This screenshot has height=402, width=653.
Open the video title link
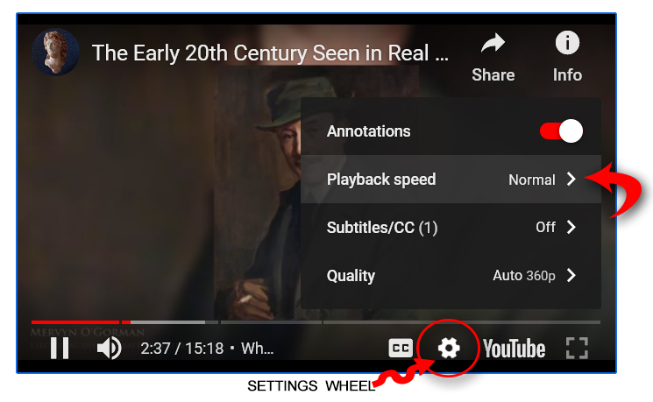(x=270, y=53)
